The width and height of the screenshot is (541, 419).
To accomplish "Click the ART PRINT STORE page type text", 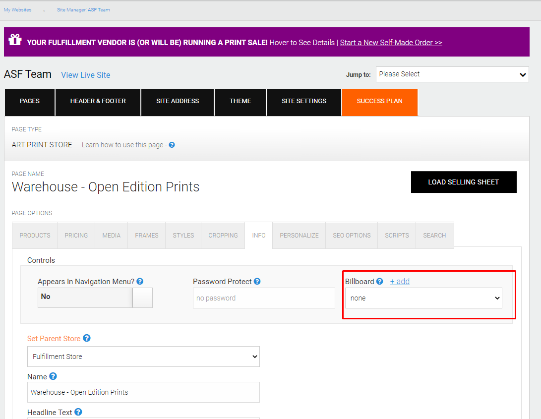I will click(42, 145).
